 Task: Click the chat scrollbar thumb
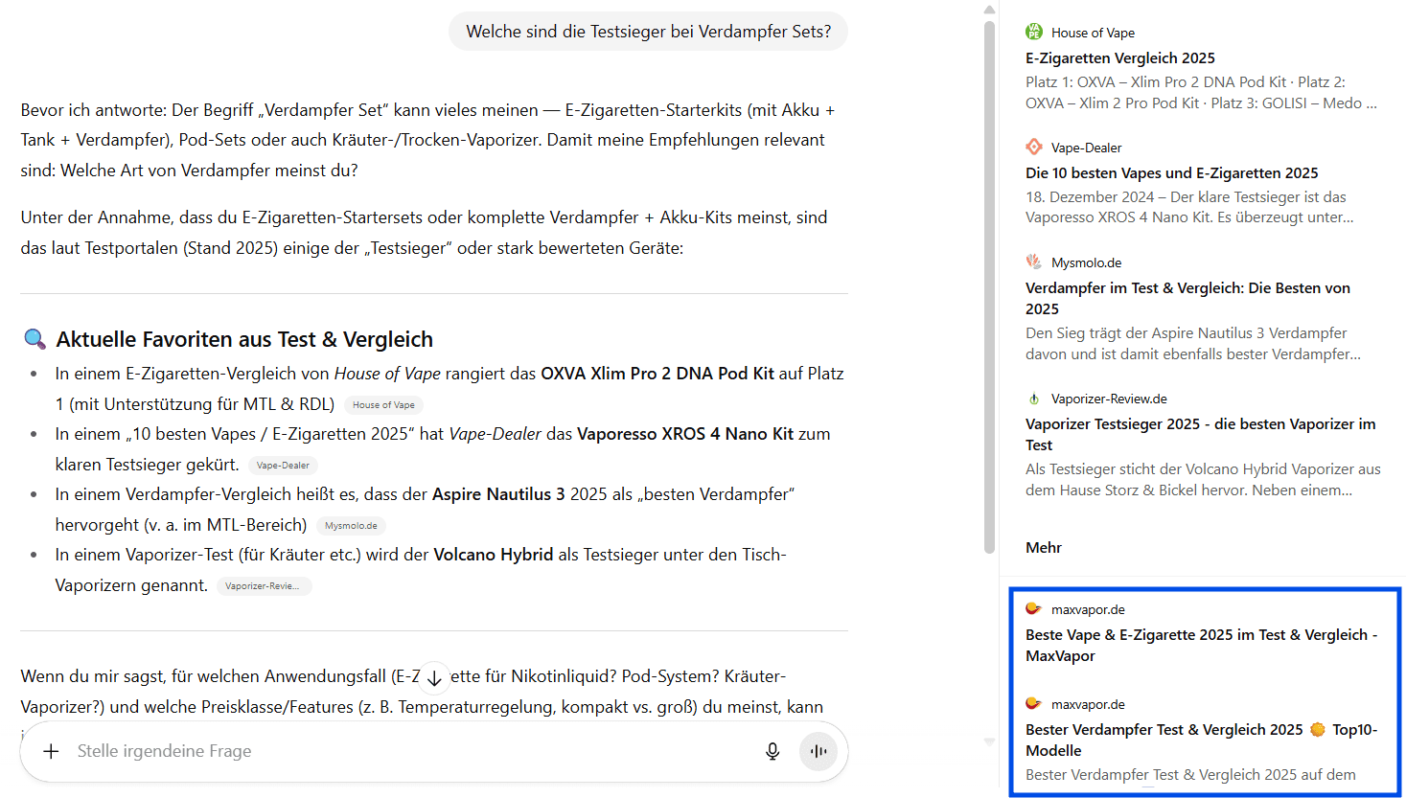click(990, 286)
